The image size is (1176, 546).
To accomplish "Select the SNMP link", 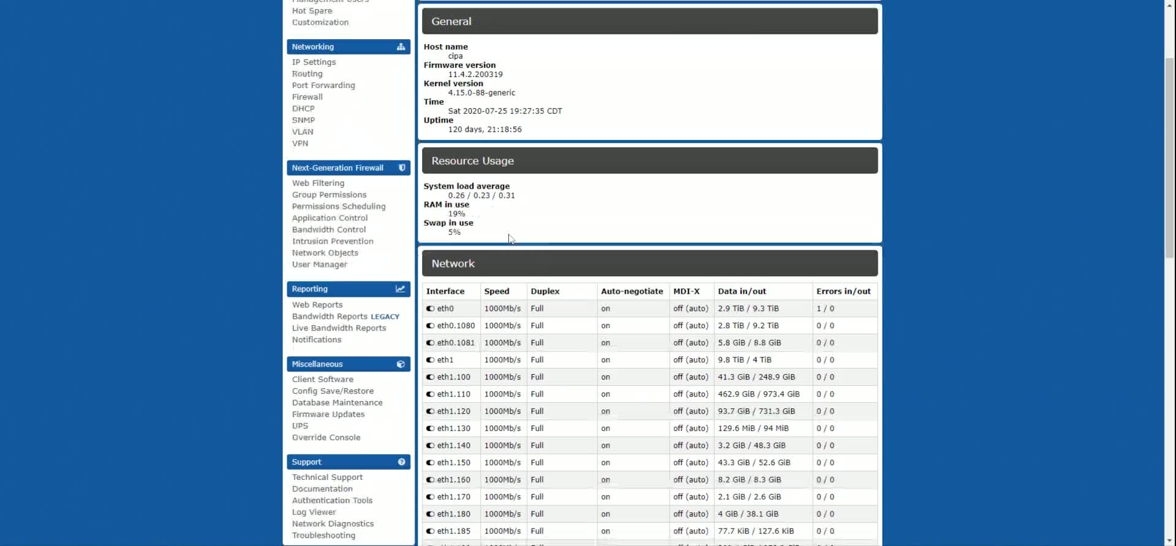I will coord(303,121).
